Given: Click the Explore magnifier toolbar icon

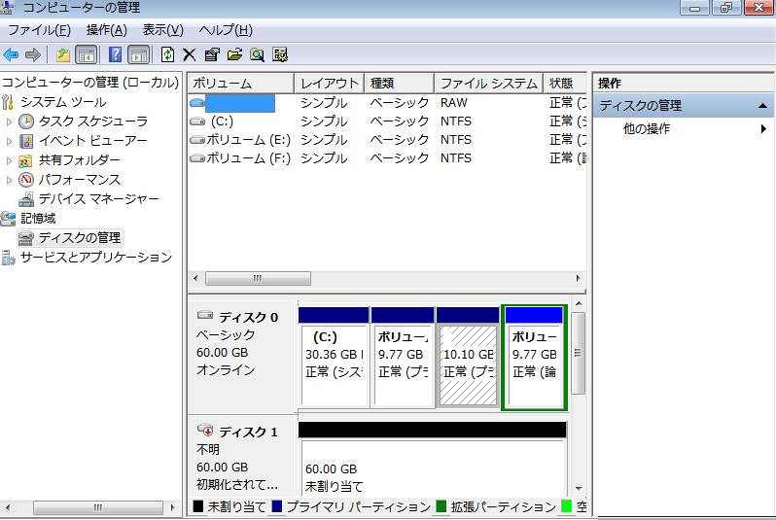Looking at the screenshot, I should click(x=257, y=54).
